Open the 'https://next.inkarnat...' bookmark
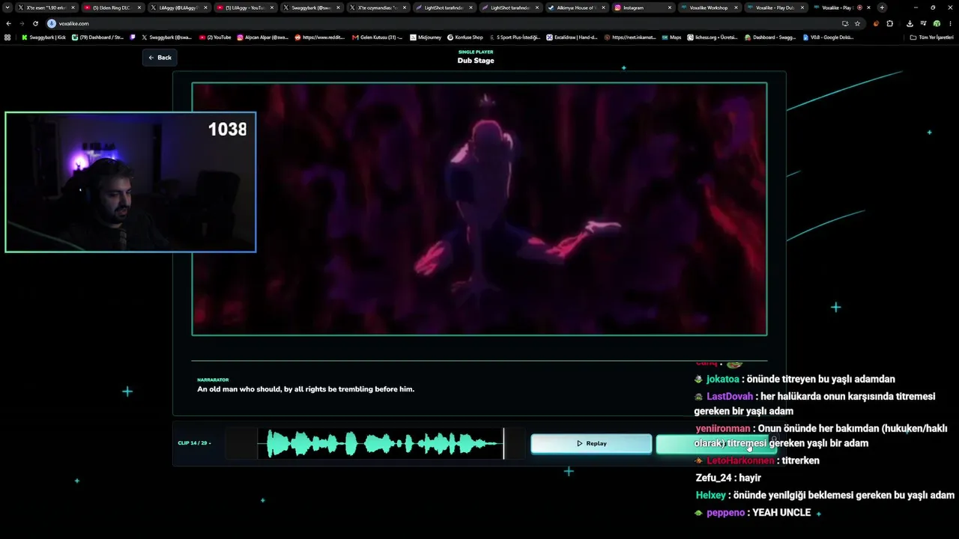The image size is (959, 539). tap(629, 37)
